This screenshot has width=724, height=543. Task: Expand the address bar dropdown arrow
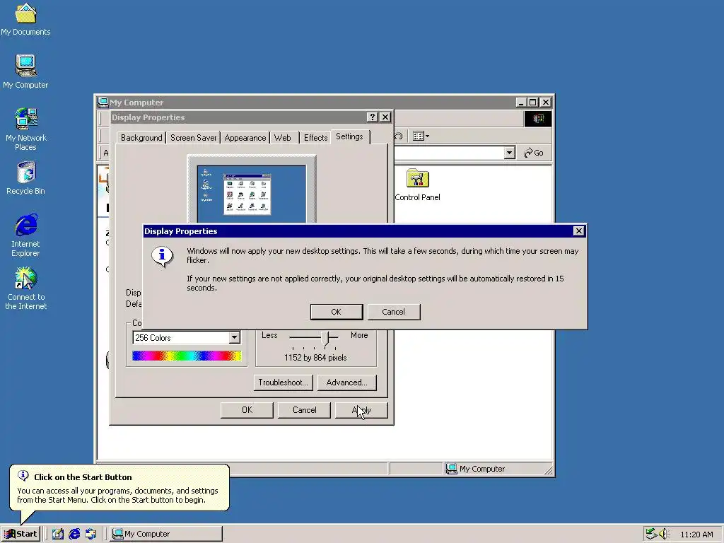[x=509, y=153]
